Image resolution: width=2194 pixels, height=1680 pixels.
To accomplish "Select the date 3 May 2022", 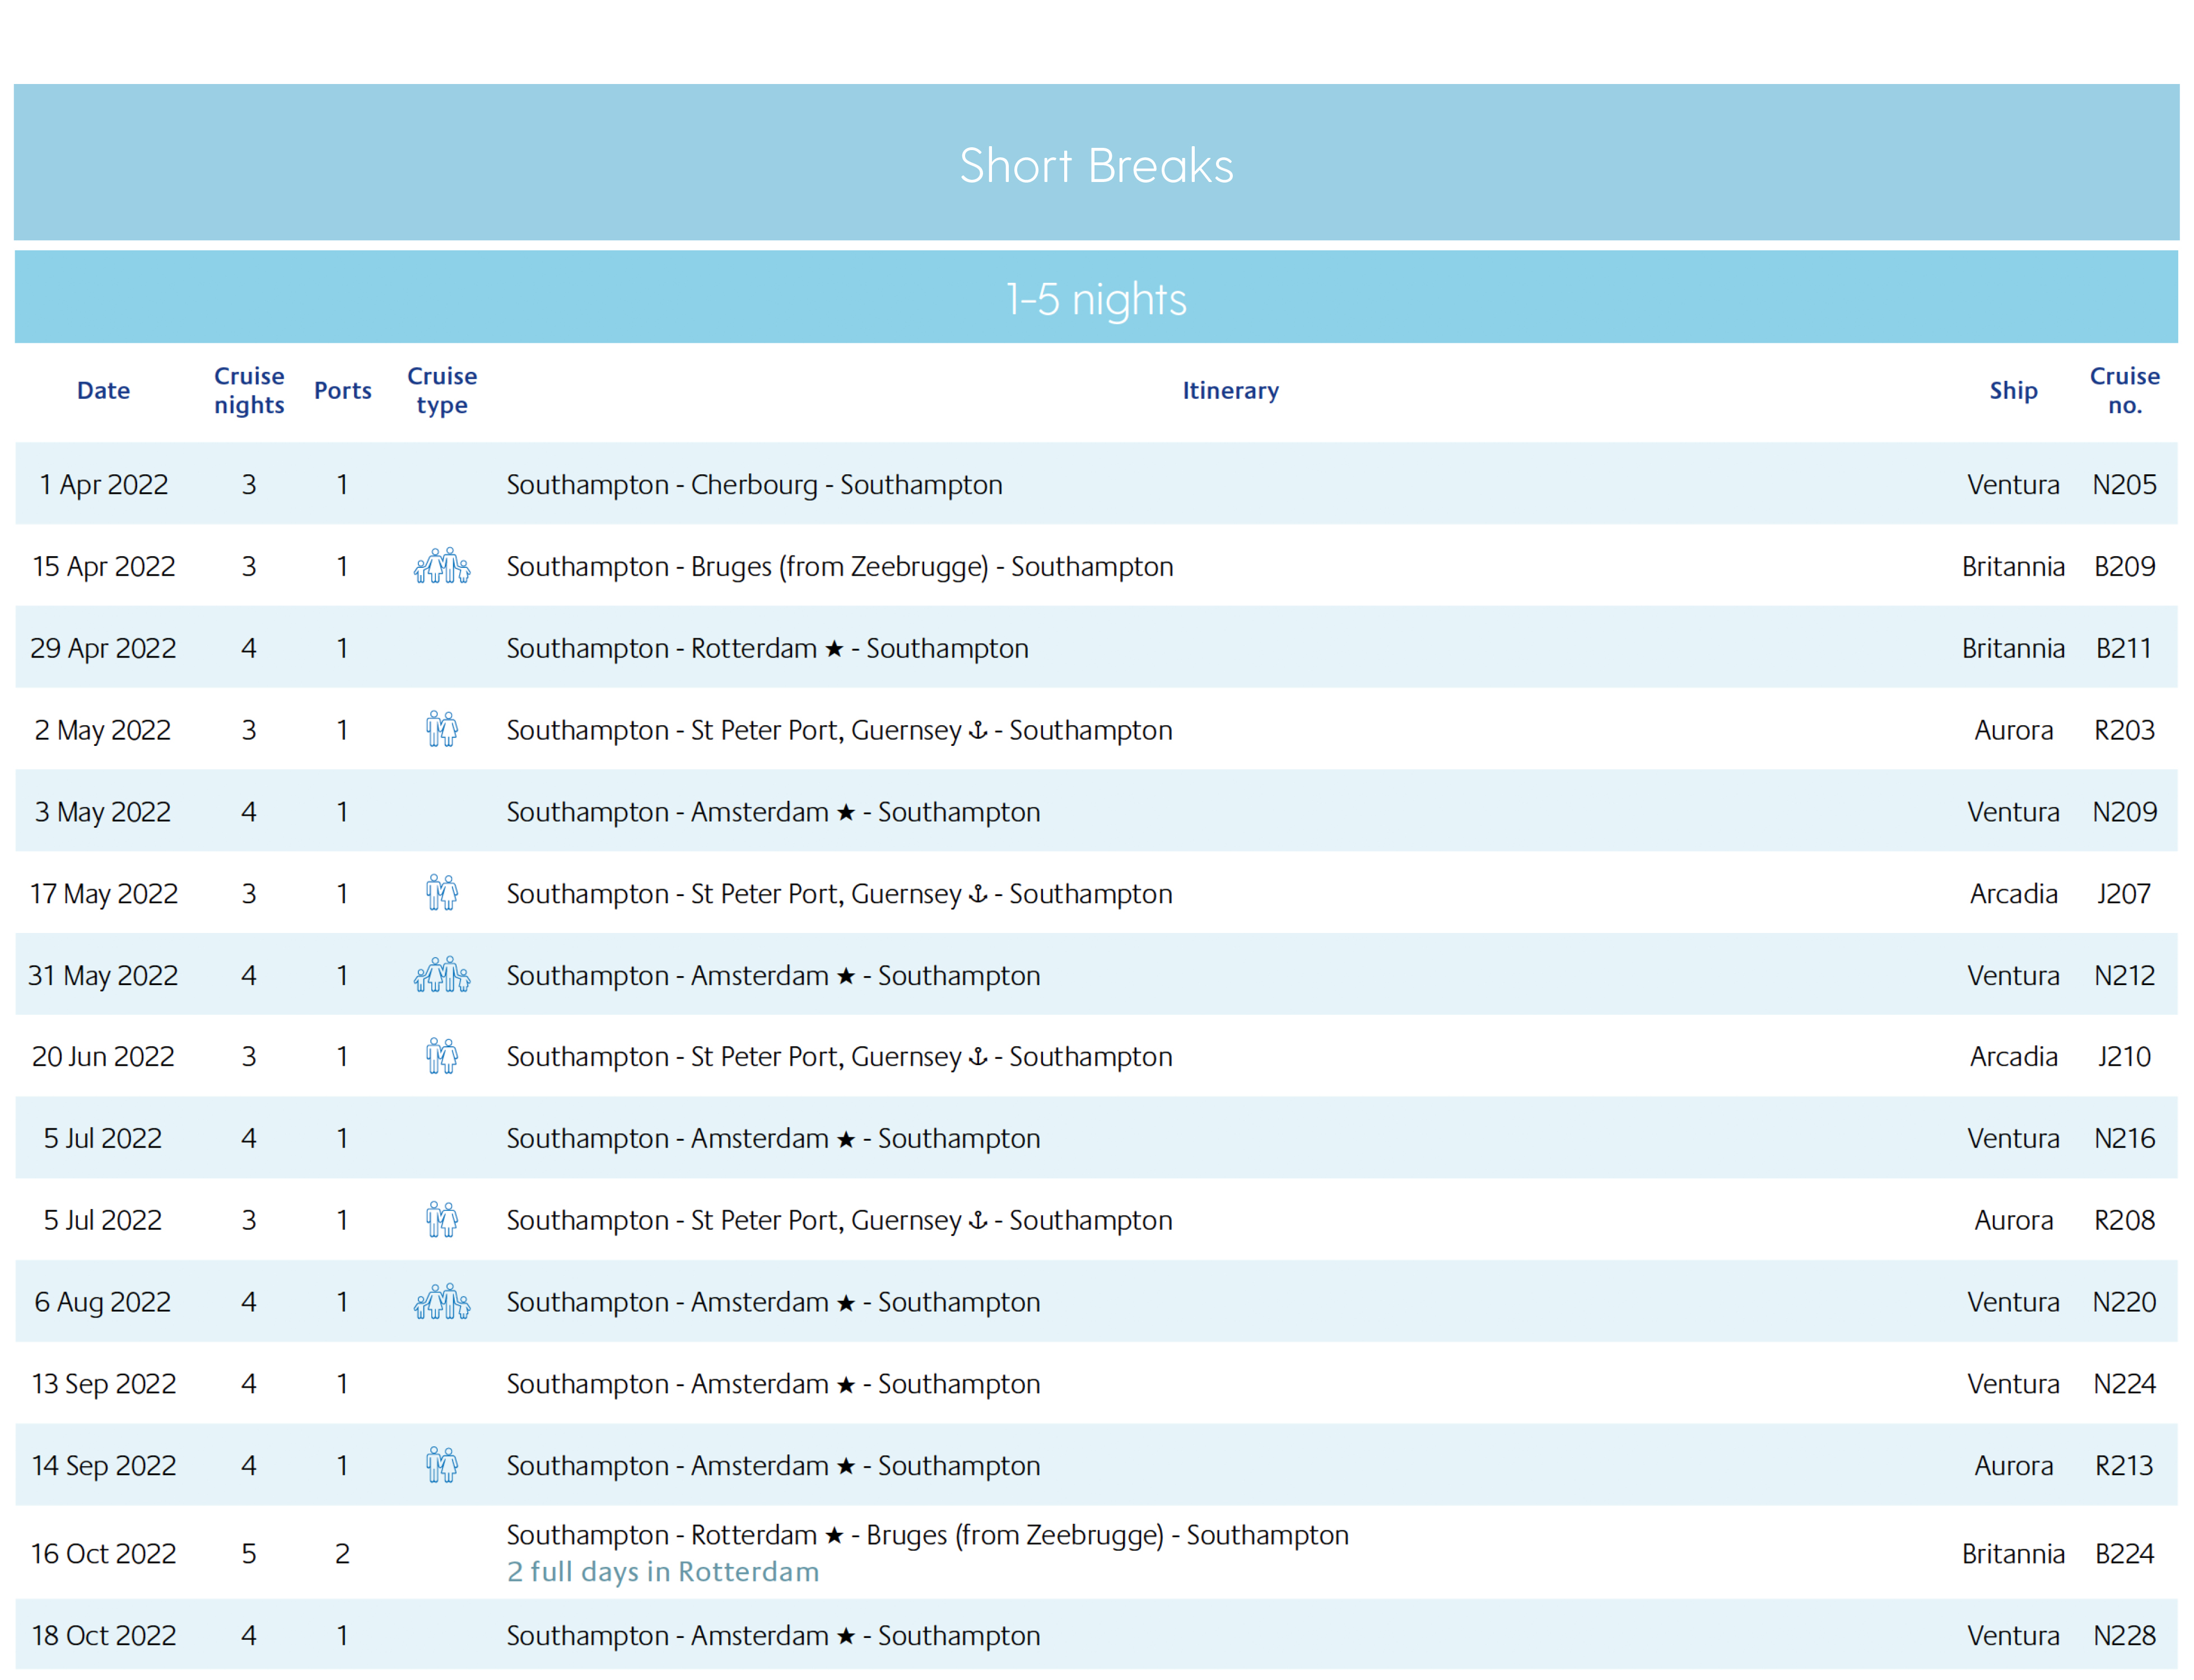I will point(103,812).
